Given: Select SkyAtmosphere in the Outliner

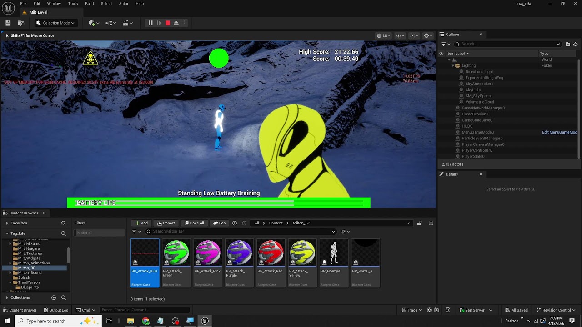Looking at the screenshot, I should (479, 84).
